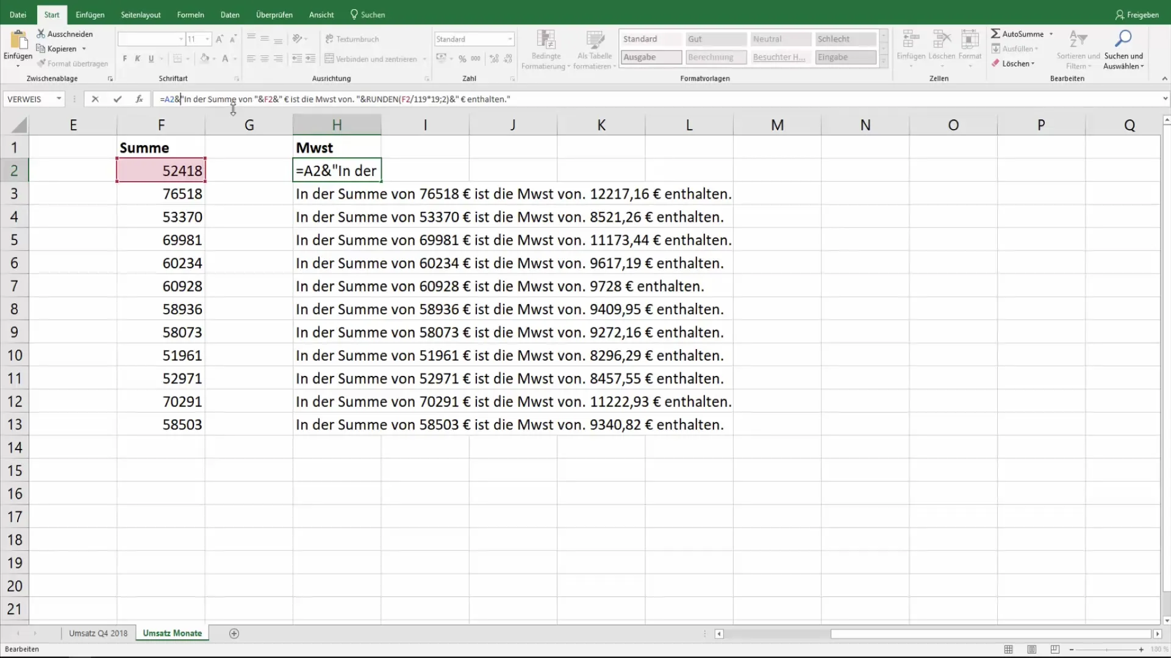Cancel the formula entry with X icon
Screen dimensions: 1171x658
95,99
